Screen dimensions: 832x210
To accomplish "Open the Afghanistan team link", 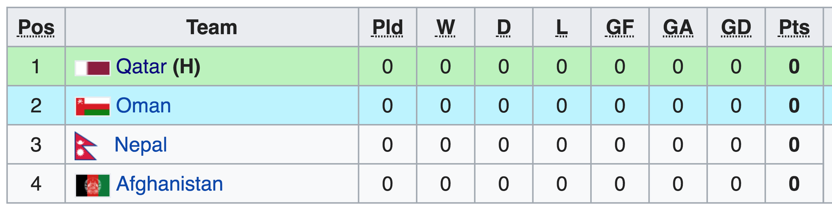I will [x=170, y=184].
